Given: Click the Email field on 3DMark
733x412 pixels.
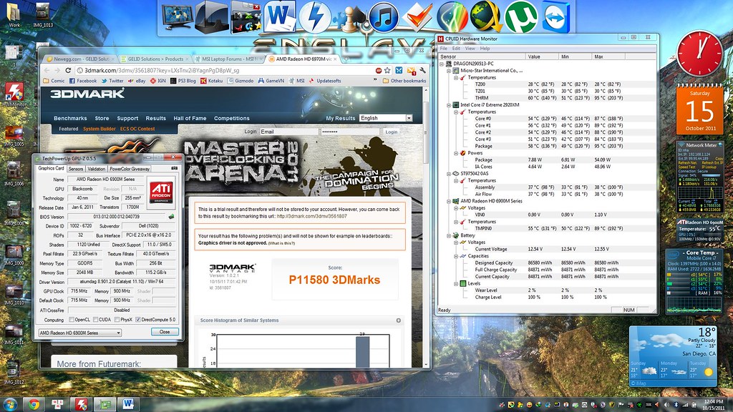Looking at the screenshot, I should coord(288,132).
